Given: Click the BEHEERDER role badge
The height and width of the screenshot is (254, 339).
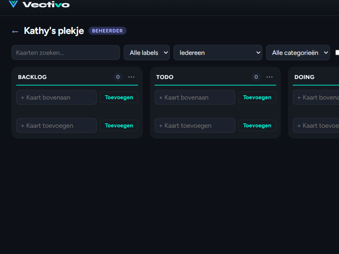Looking at the screenshot, I should [108, 30].
